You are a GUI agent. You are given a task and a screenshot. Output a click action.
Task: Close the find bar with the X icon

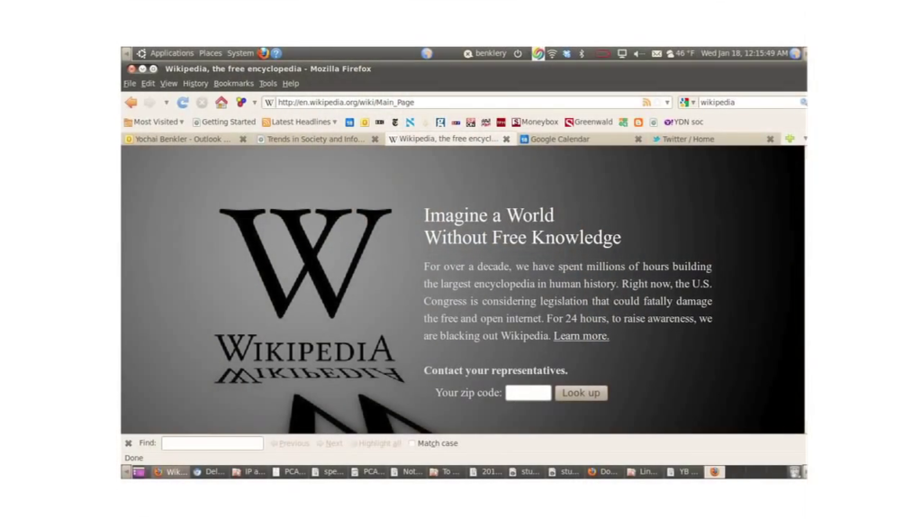pyautogui.click(x=128, y=443)
